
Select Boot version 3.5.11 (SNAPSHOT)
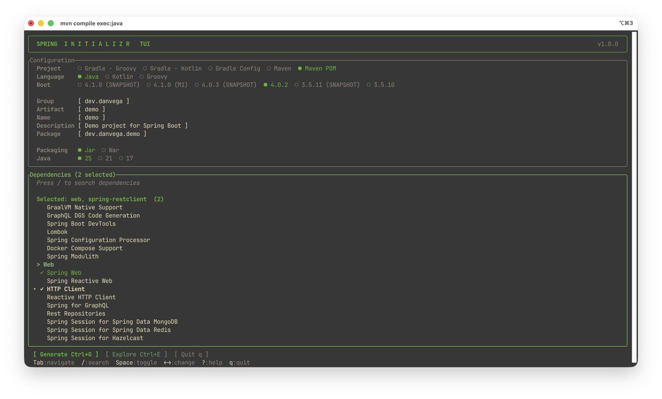pyautogui.click(x=327, y=85)
